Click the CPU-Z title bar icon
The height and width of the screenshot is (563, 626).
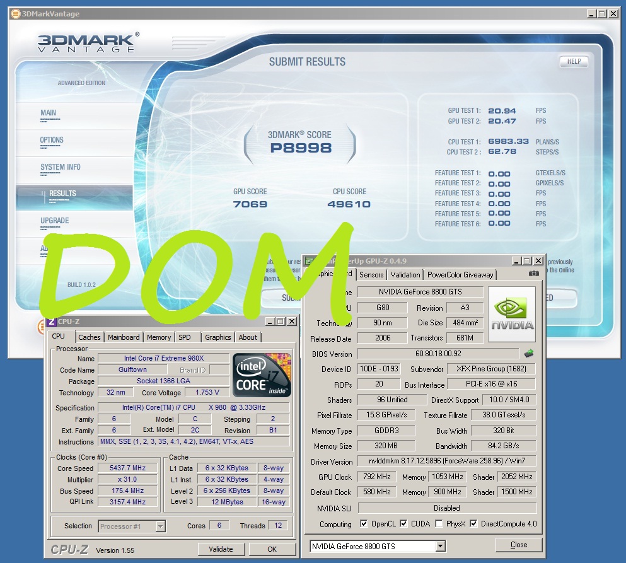tap(51, 322)
